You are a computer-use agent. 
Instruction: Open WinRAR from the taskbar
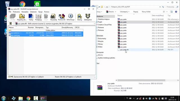point(43,98)
